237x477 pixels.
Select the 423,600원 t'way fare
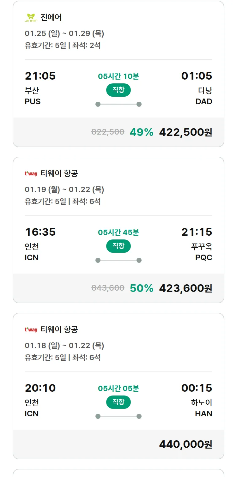tap(185, 288)
